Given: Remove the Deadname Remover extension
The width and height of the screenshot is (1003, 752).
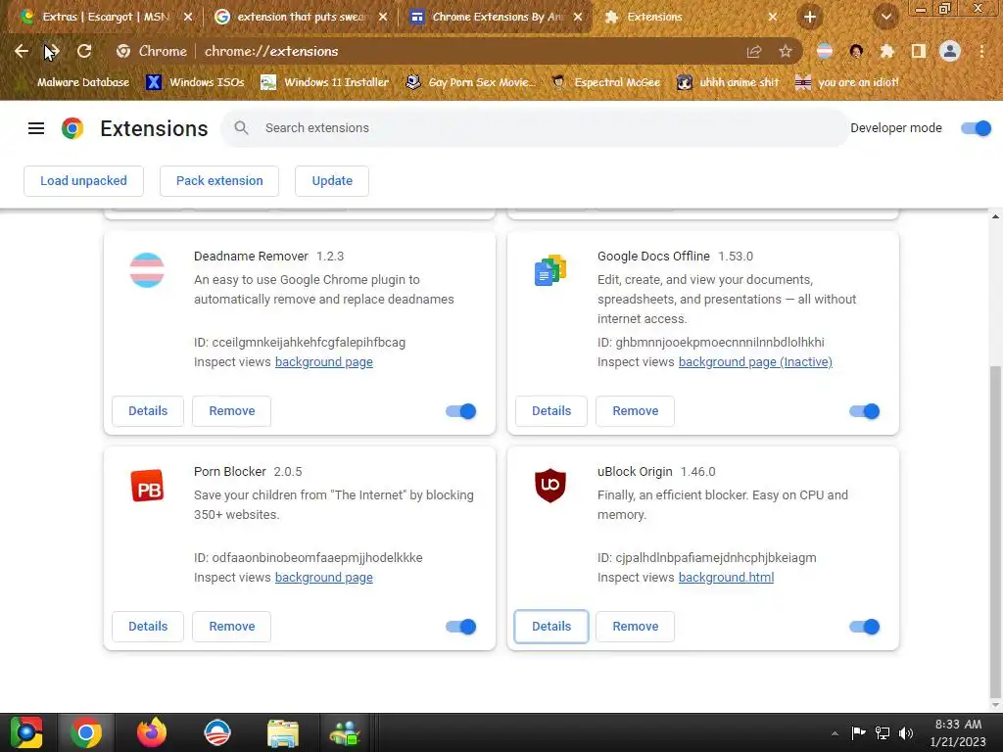Looking at the screenshot, I should tap(231, 411).
